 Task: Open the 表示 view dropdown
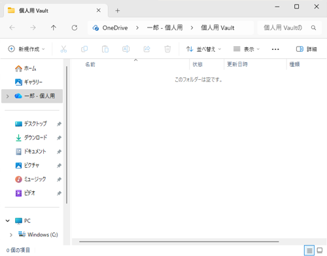point(247,49)
